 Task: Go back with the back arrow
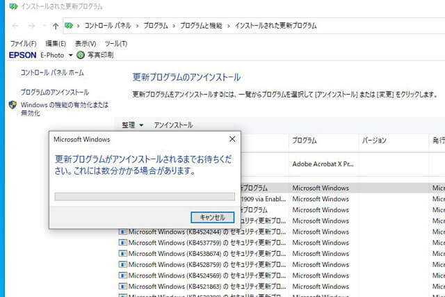(15, 26)
